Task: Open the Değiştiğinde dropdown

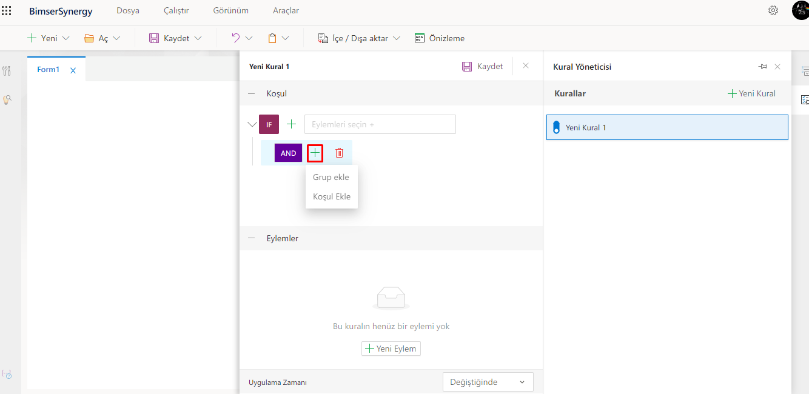Action: coord(488,382)
